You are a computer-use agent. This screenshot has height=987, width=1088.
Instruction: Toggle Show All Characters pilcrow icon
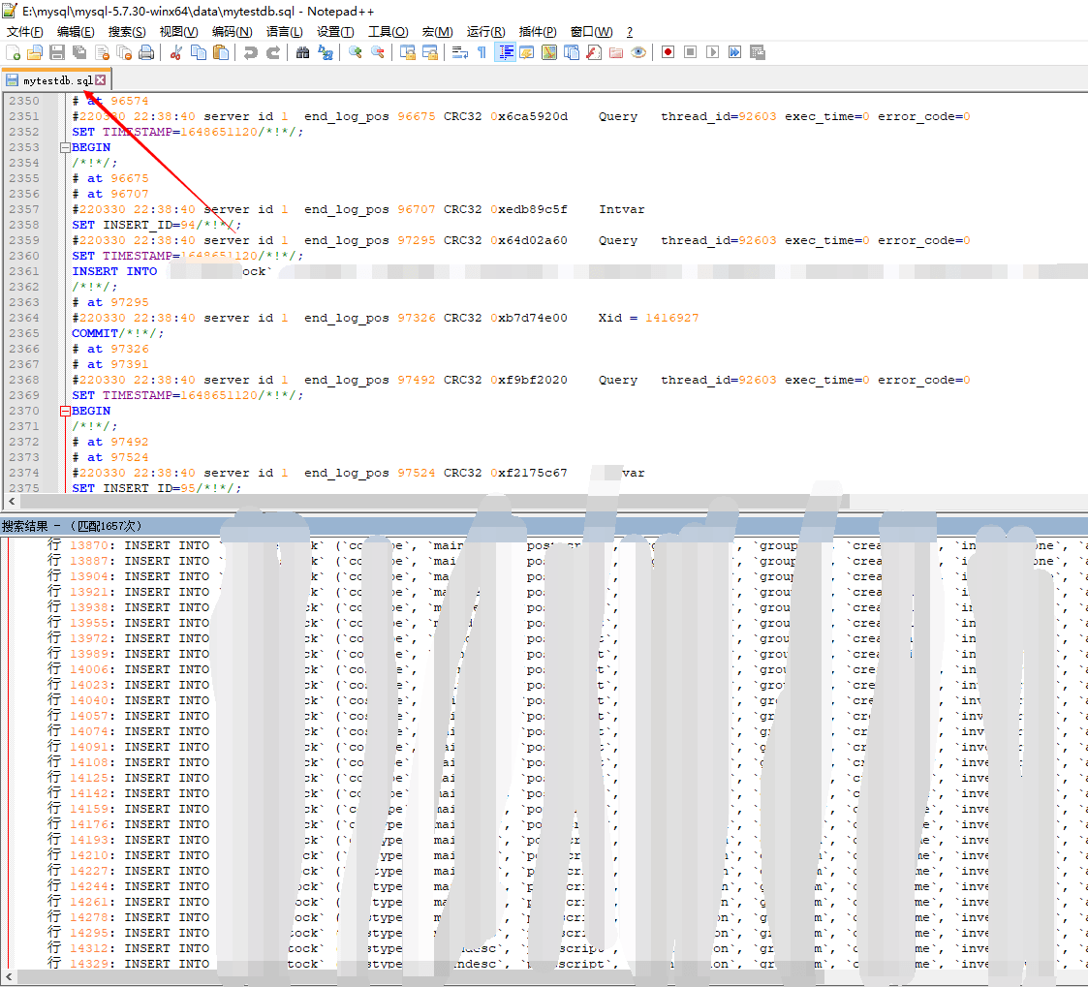(482, 52)
